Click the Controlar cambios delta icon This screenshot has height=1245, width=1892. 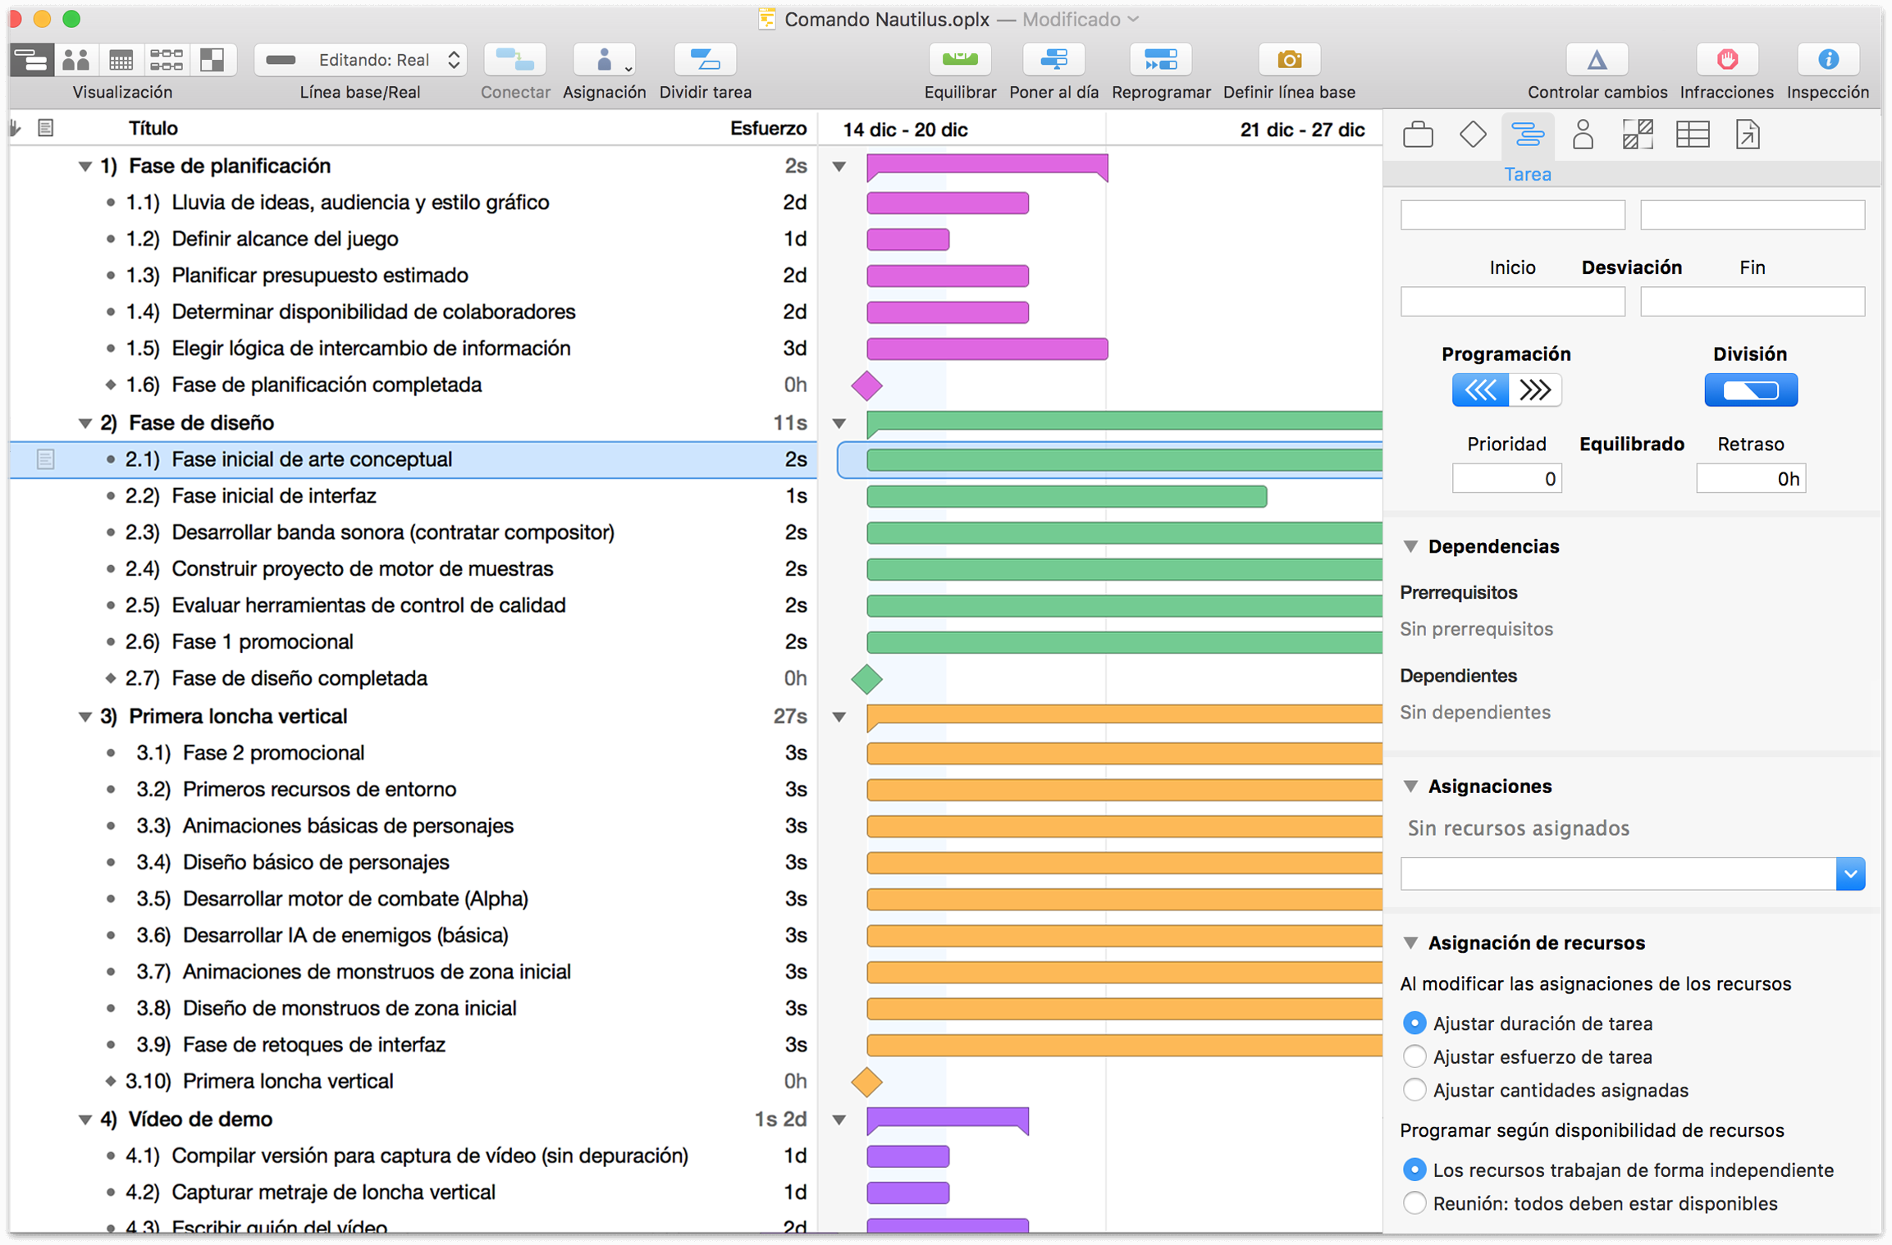point(1596,59)
